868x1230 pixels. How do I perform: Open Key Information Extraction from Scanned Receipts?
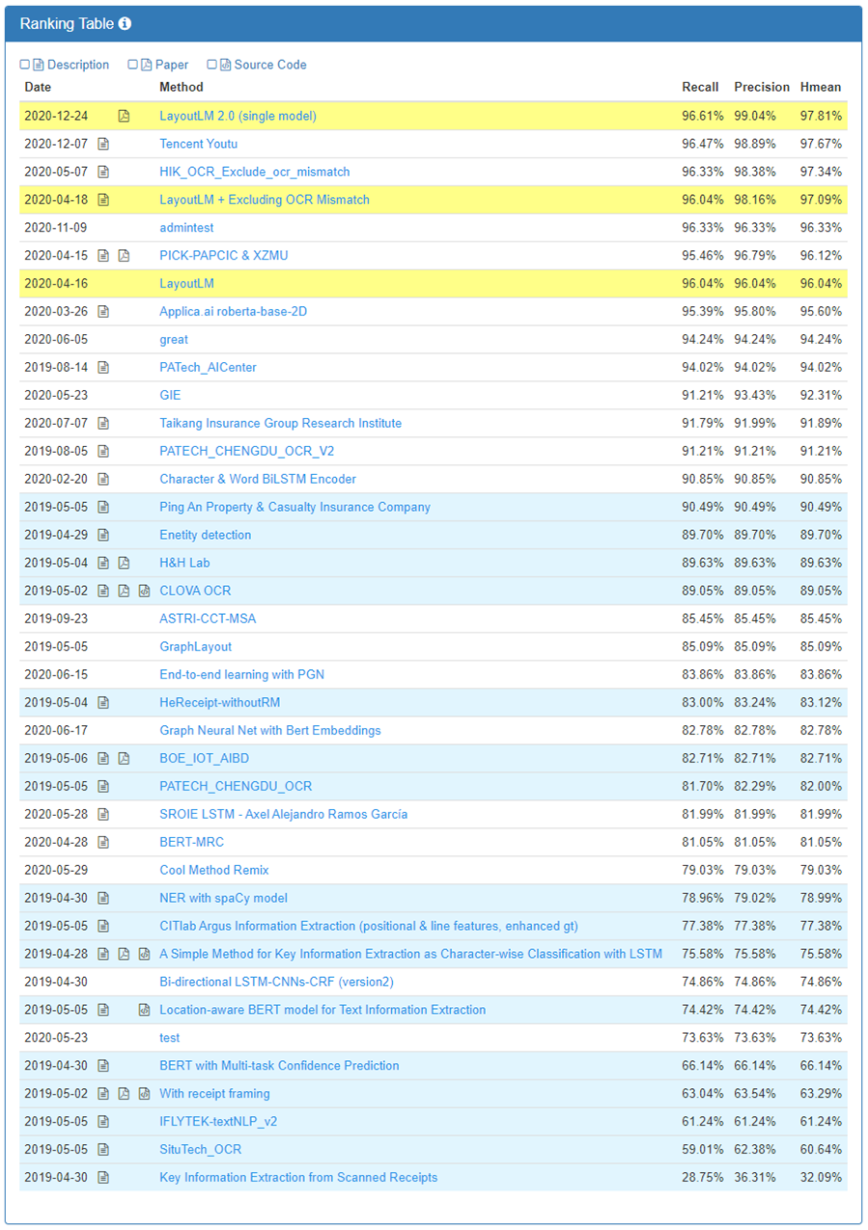[298, 1178]
